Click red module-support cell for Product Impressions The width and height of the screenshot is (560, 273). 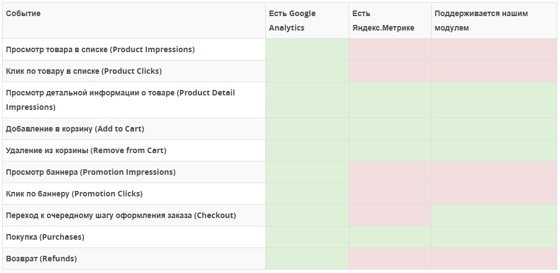[x=494, y=49]
